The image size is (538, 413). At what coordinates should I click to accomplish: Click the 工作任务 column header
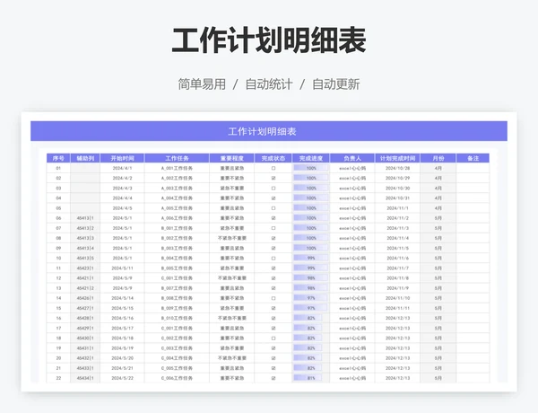tap(177, 158)
